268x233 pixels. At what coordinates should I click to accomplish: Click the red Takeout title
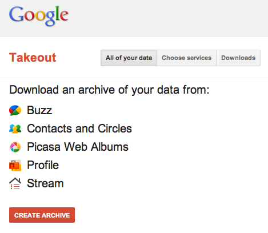[x=33, y=58]
